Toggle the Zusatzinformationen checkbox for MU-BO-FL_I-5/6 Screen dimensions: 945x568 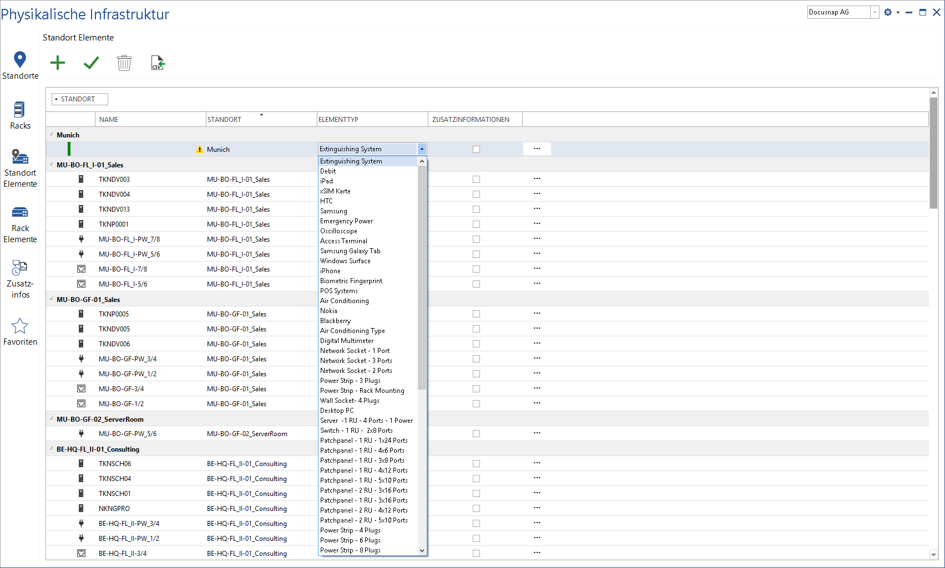click(x=476, y=284)
